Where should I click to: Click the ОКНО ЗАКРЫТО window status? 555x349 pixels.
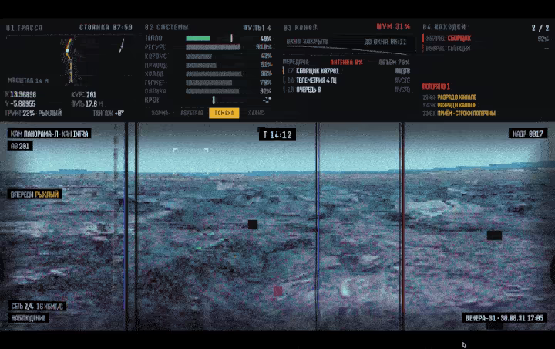tap(308, 42)
